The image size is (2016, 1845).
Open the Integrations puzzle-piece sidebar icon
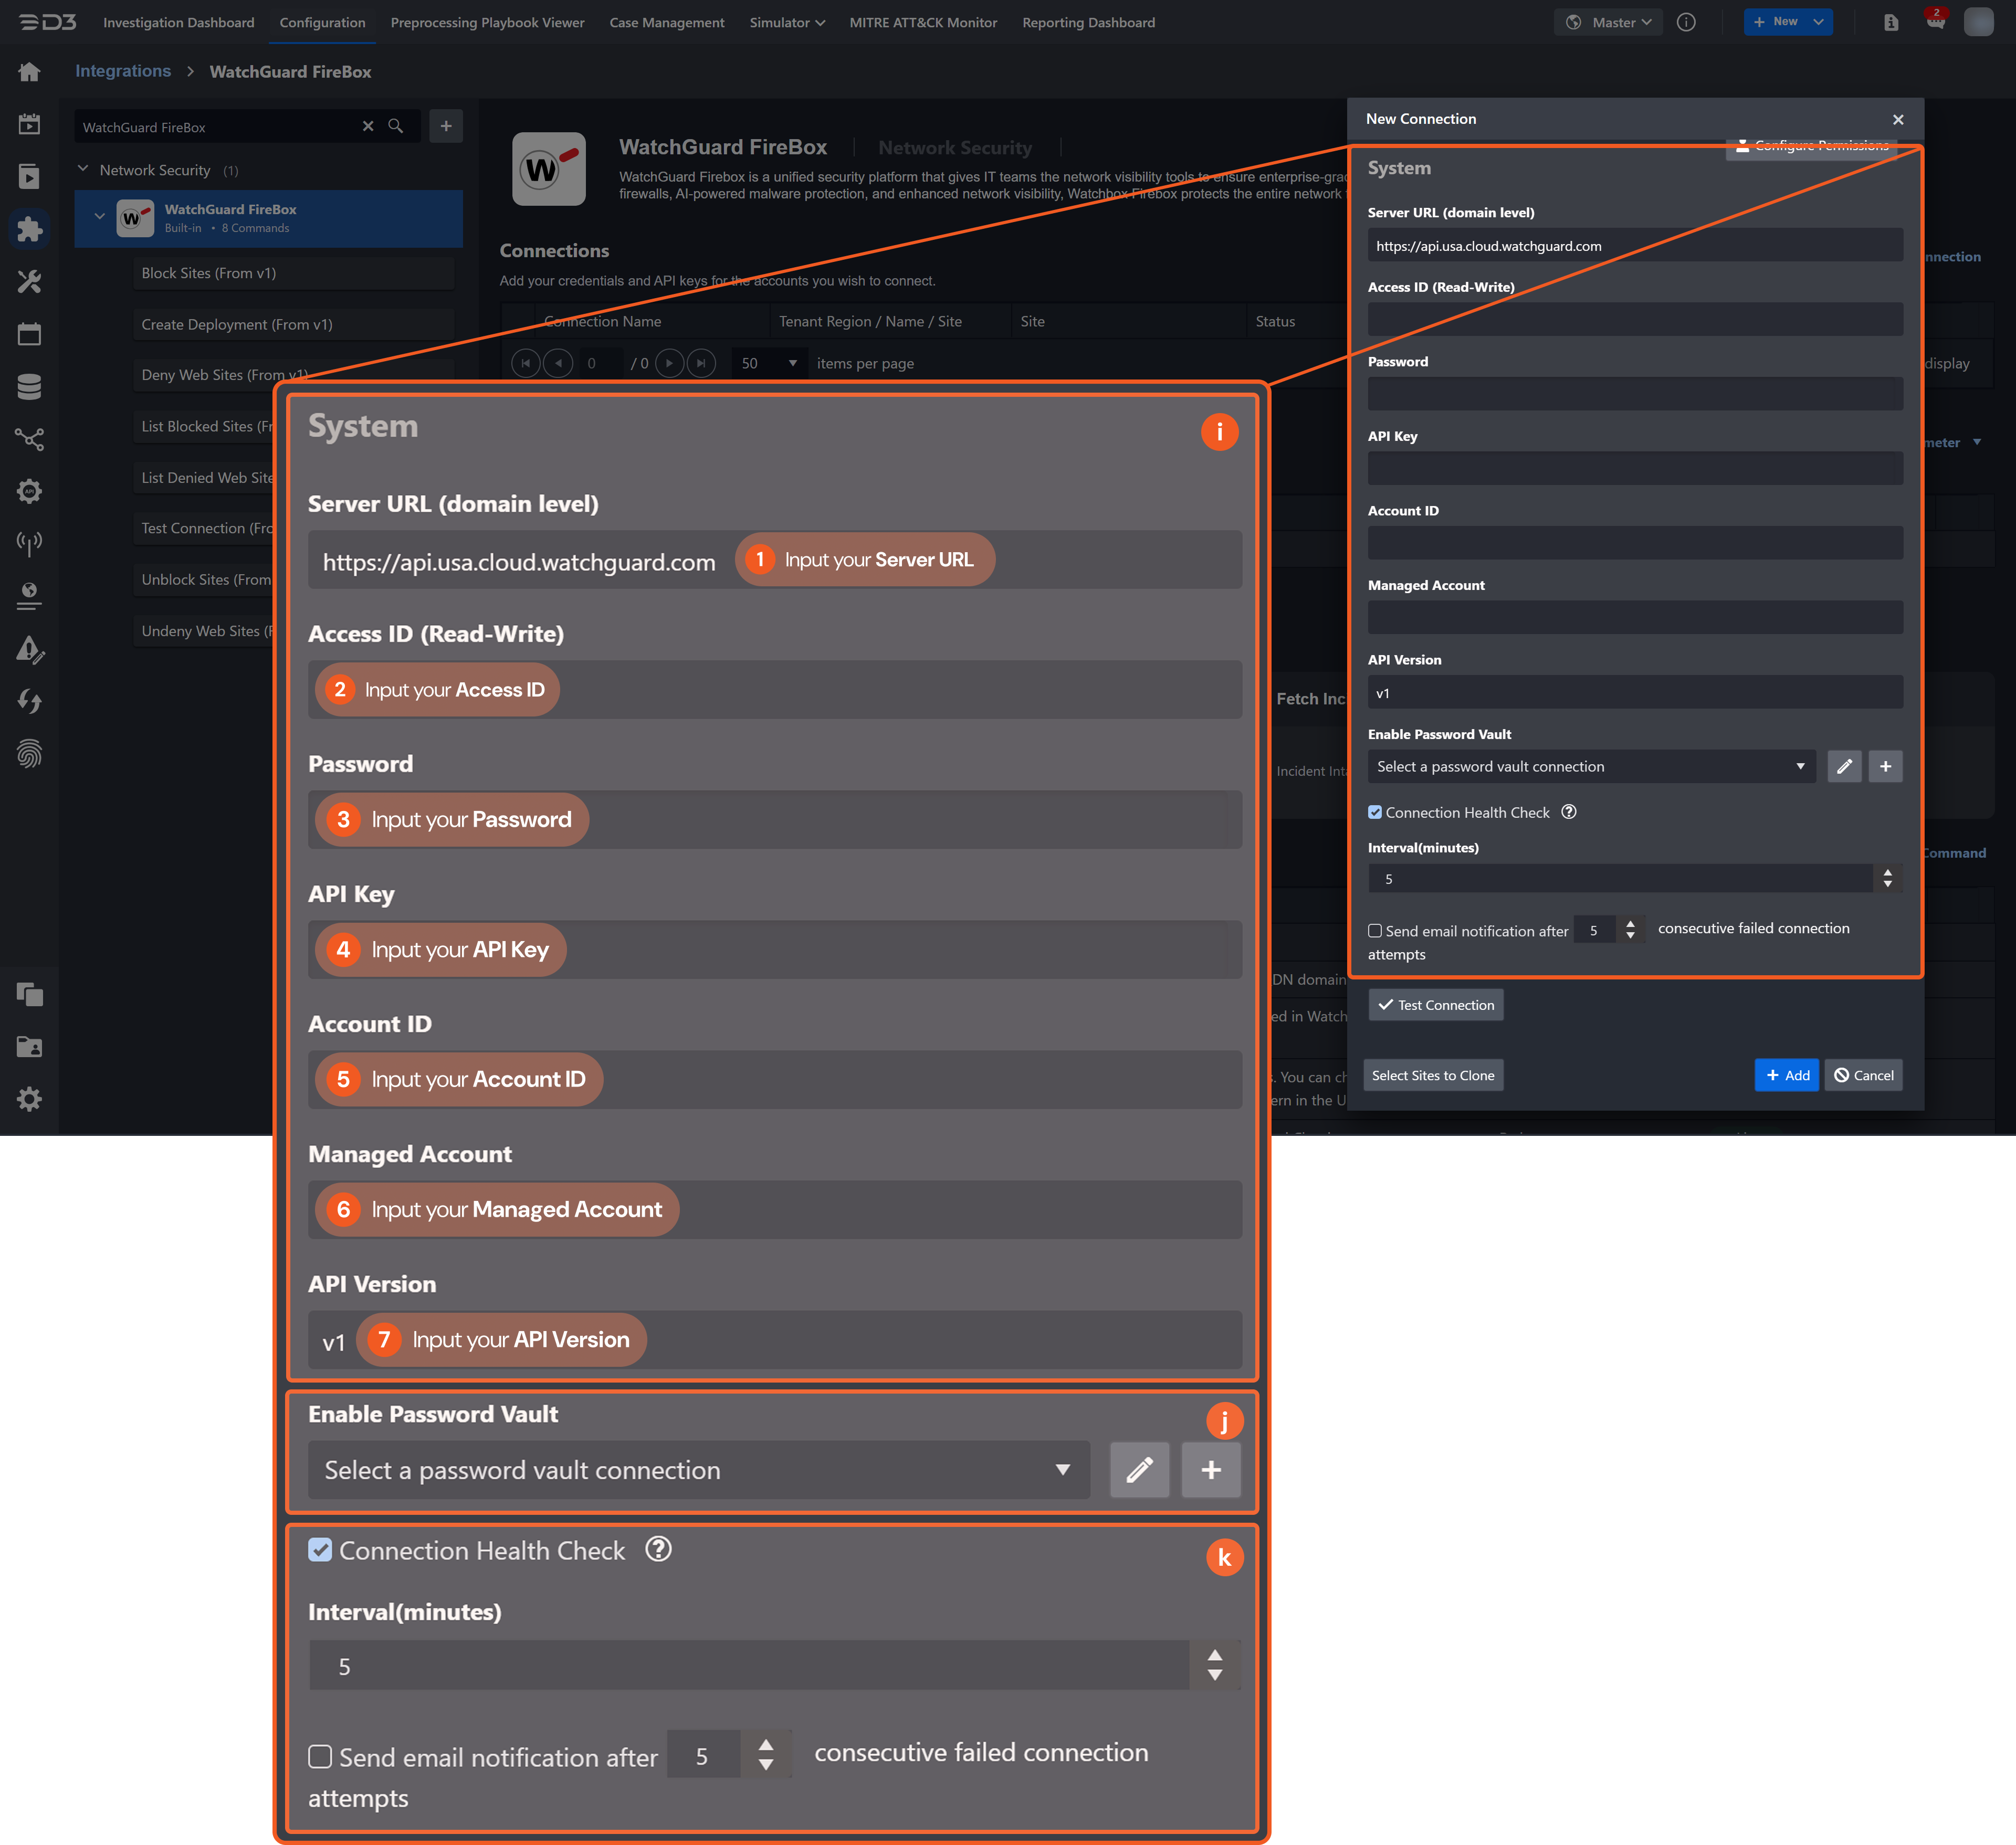click(x=29, y=229)
